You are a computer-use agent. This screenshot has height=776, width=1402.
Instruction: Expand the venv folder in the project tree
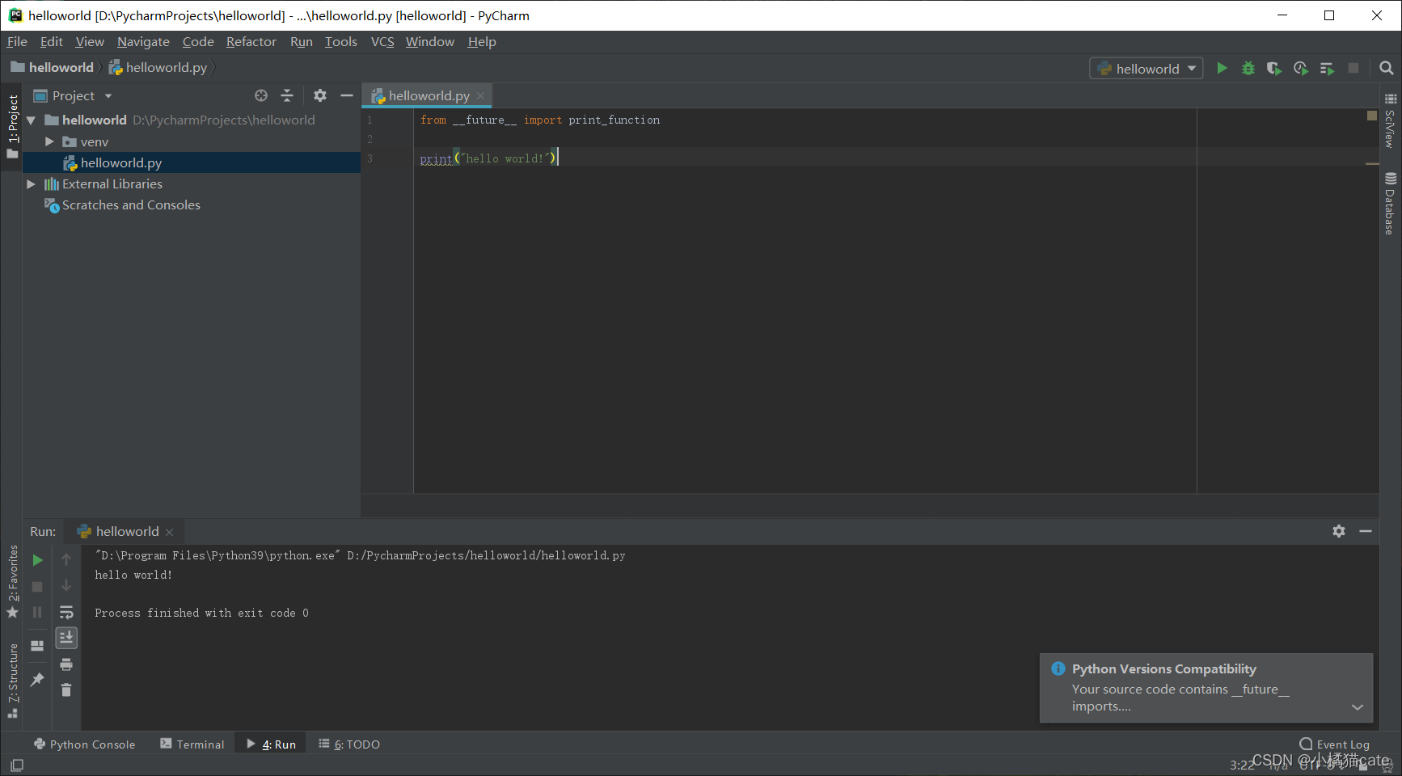(49, 141)
